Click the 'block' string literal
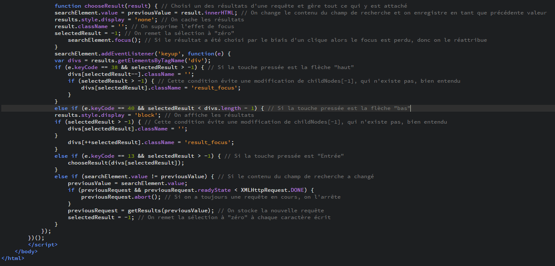The image size is (555, 266). pos(146,115)
